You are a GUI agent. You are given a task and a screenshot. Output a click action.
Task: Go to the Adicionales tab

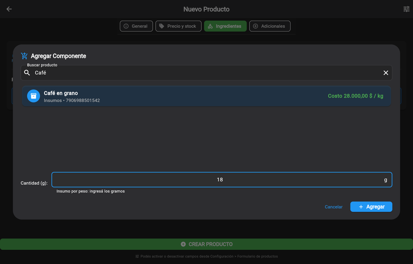click(x=270, y=26)
